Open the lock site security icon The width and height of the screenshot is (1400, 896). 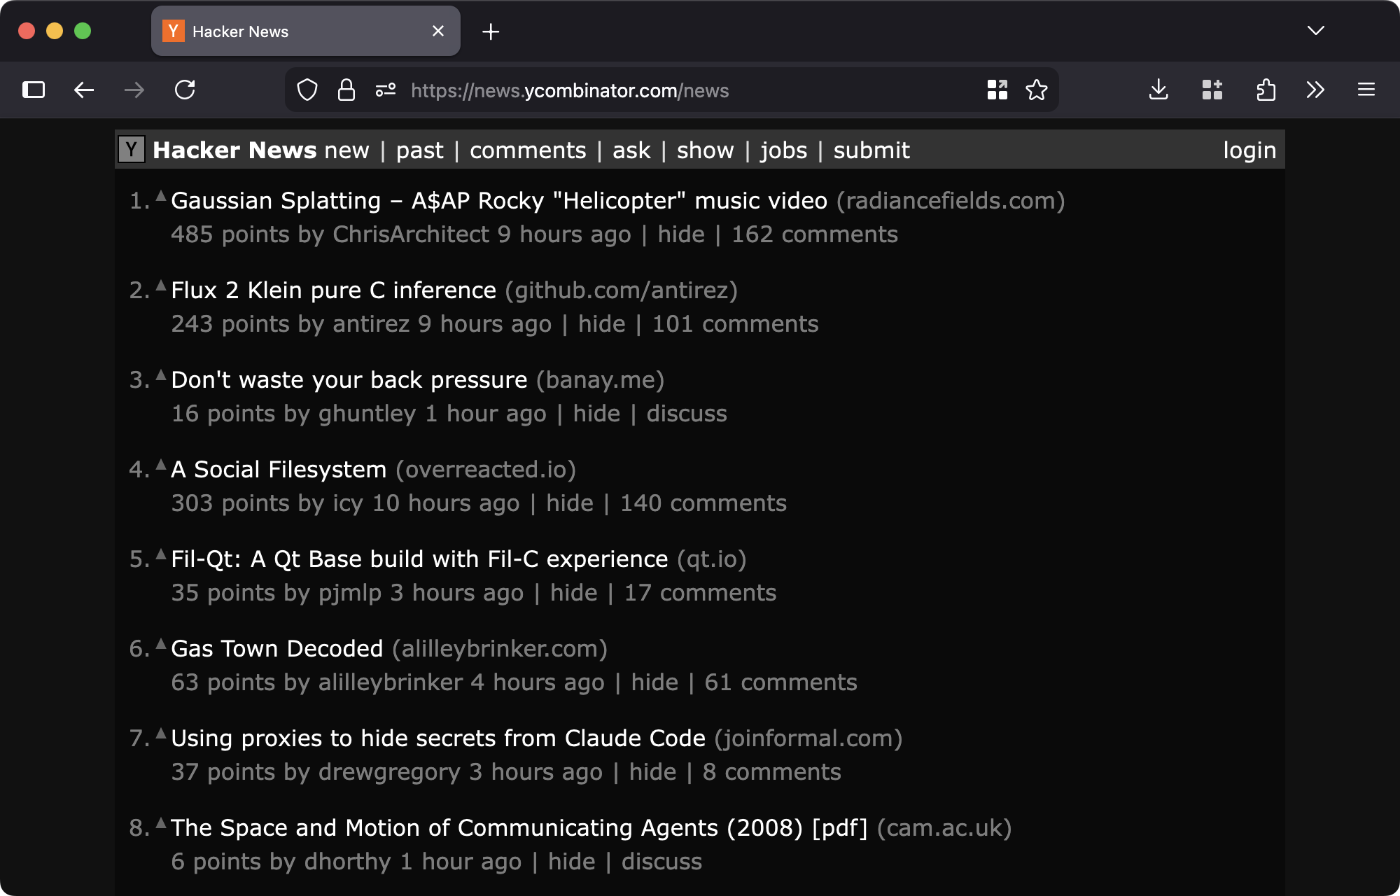pos(346,90)
